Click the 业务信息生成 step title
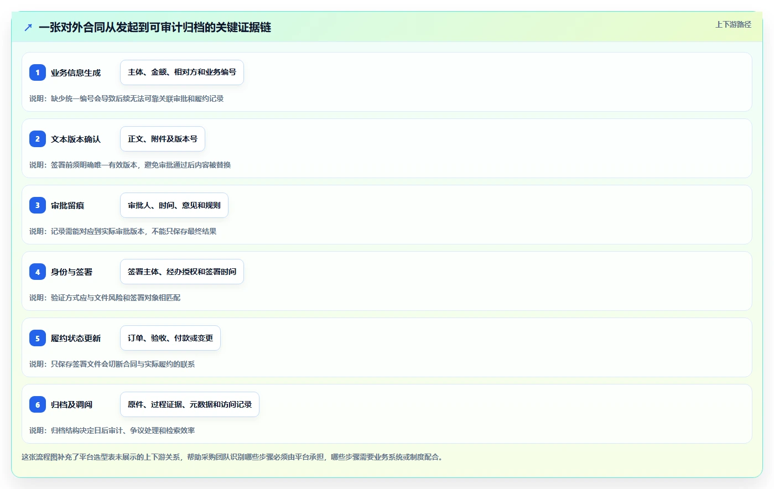774x489 pixels. click(76, 72)
